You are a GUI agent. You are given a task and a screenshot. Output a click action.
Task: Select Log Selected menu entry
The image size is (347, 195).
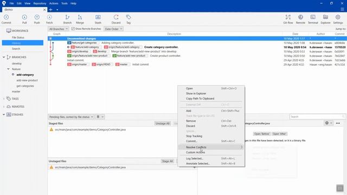coord(211,159)
